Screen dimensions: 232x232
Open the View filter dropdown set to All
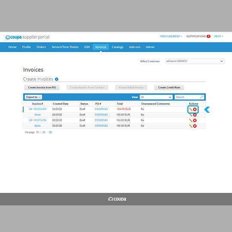point(156,97)
